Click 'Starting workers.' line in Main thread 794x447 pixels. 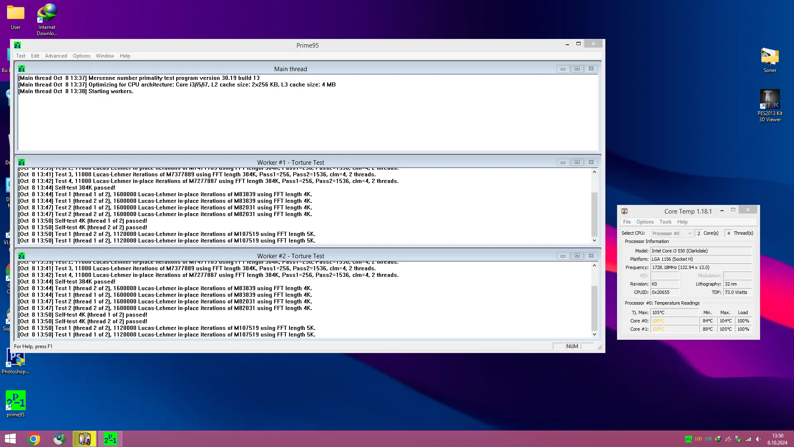pos(76,91)
